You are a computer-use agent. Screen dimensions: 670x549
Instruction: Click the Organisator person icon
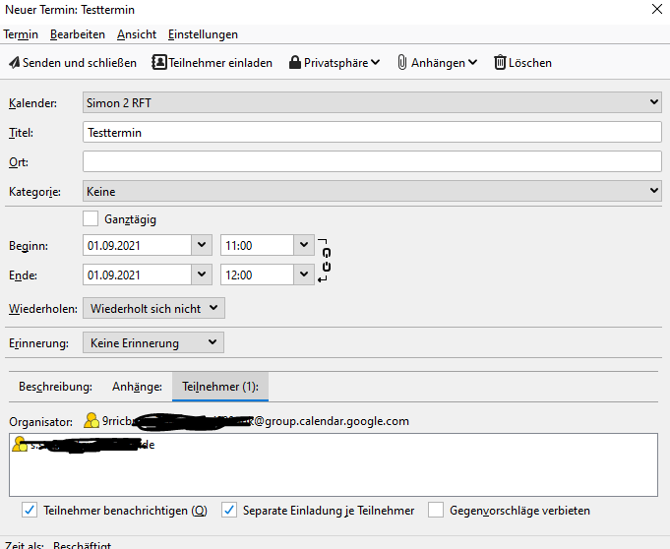pyautogui.click(x=91, y=420)
